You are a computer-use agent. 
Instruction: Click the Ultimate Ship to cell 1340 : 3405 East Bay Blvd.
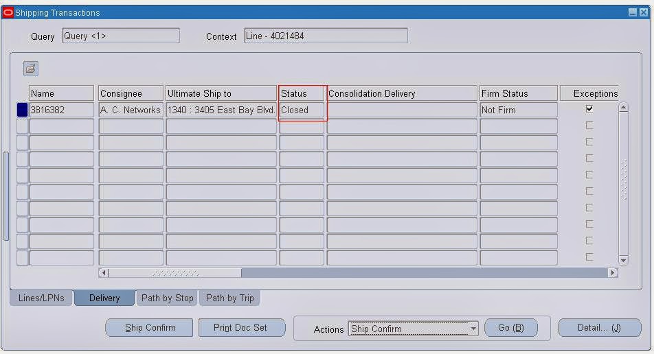coord(221,110)
